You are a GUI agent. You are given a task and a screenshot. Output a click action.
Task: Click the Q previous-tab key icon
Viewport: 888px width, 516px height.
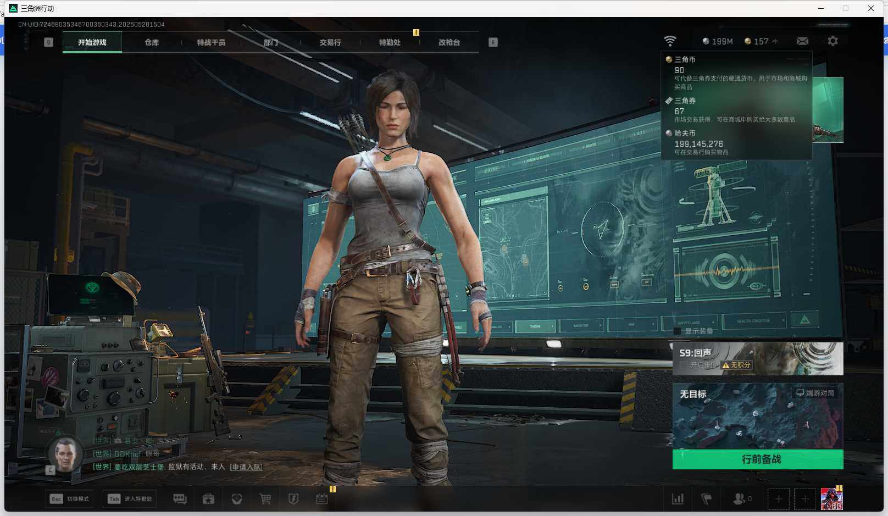(x=48, y=42)
